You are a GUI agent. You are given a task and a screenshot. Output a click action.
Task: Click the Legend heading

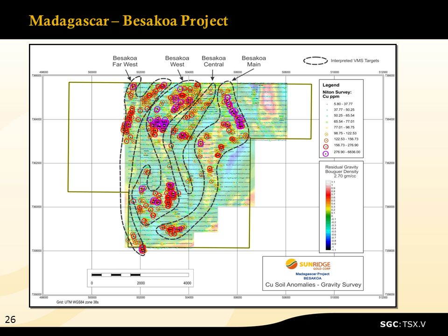coord(331,85)
